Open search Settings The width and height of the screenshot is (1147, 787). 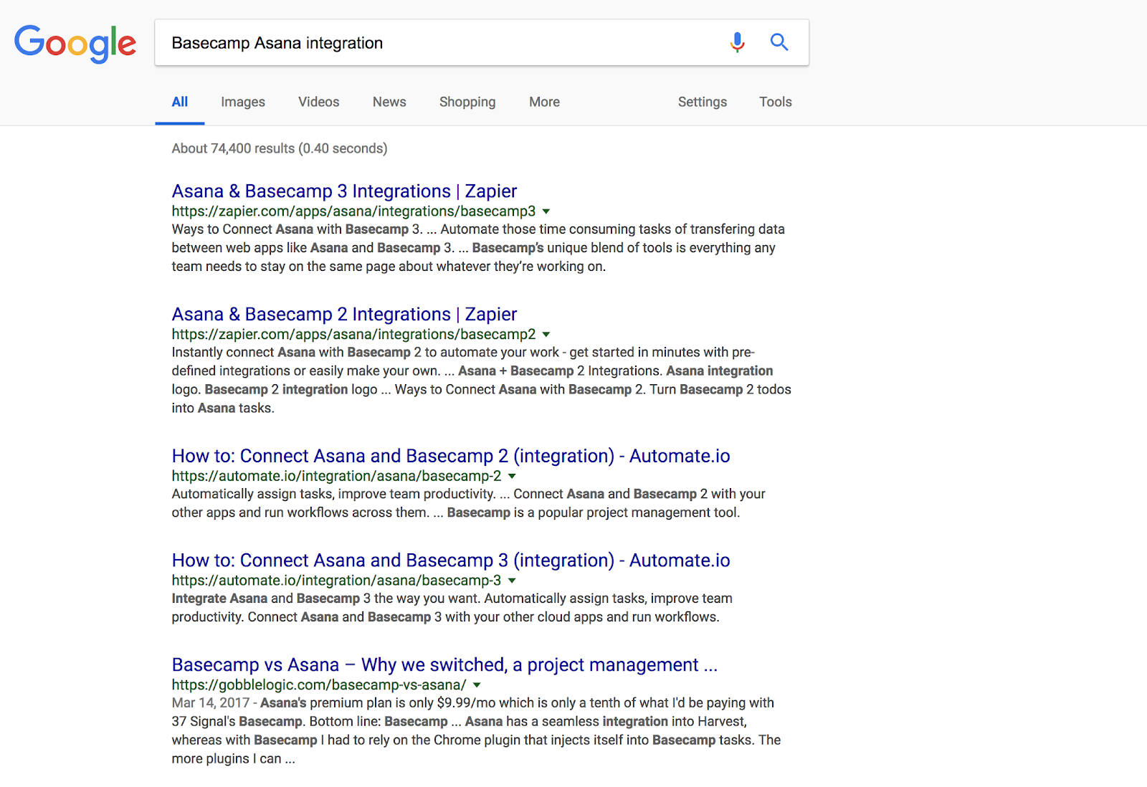point(703,102)
